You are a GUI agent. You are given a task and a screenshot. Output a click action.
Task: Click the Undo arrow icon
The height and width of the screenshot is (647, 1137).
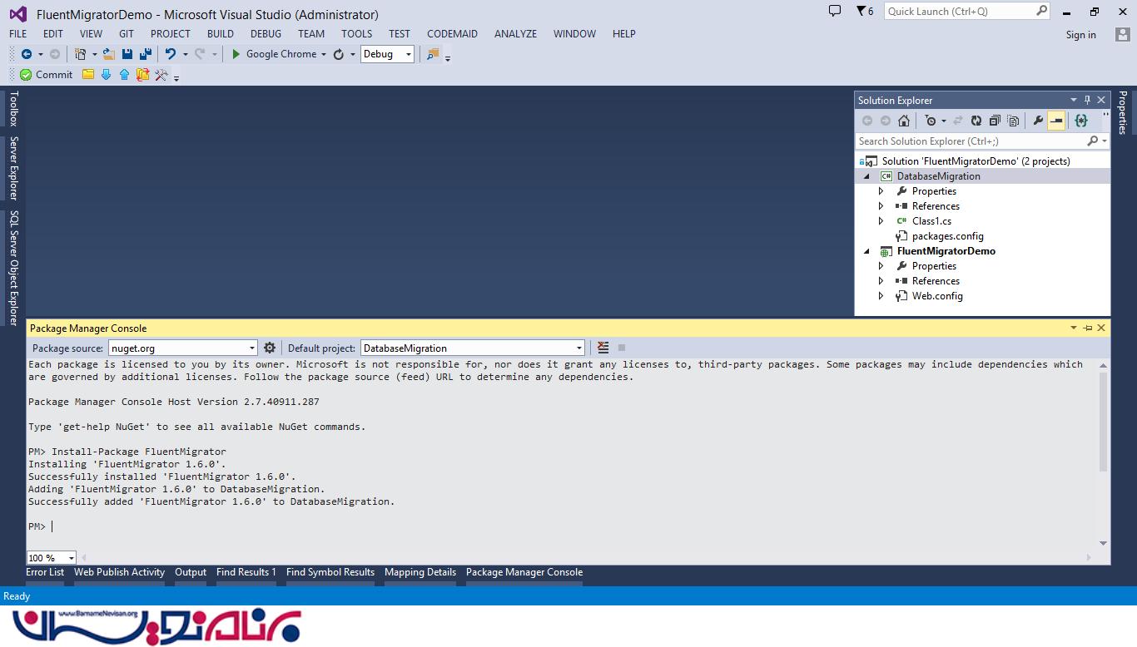click(170, 54)
